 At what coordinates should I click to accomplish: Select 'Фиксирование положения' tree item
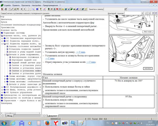tap(26, 57)
